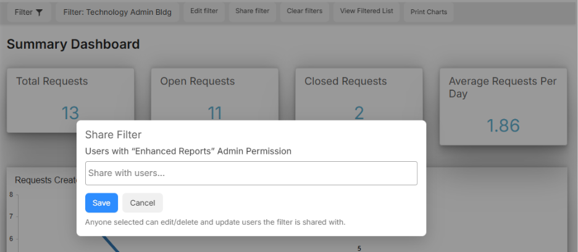Click the Closed Requests count of 2
Screen dimensions: 578x252
click(x=359, y=113)
